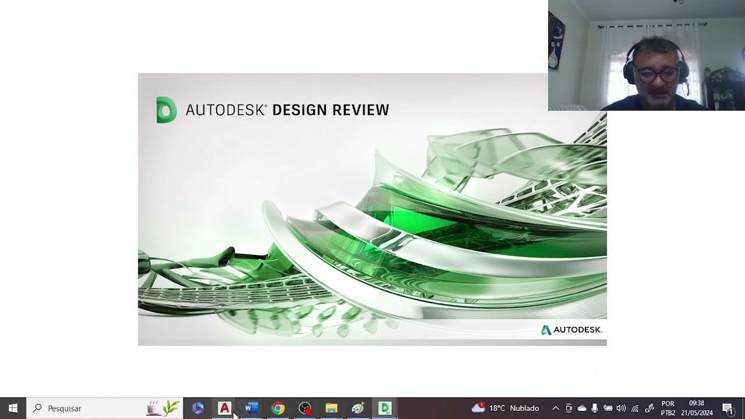Screen dimensions: 745x419
Task: Launch AutoCAD from the taskbar
Action: point(225,408)
